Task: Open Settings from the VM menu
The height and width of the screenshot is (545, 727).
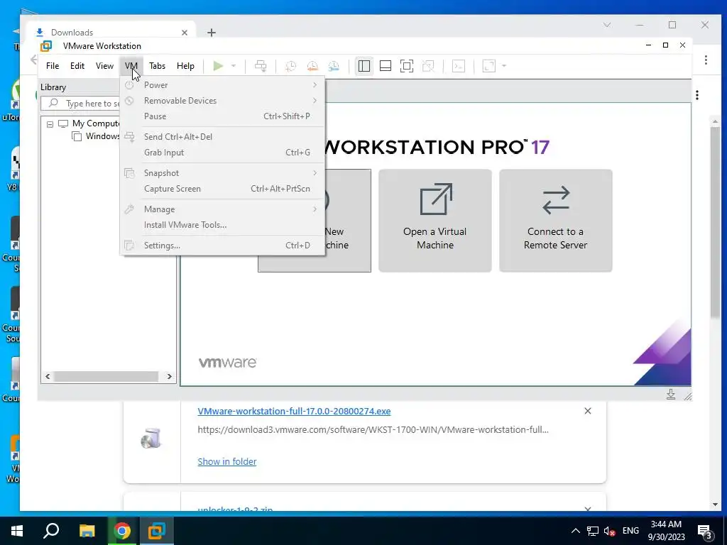Action: pyautogui.click(x=222, y=245)
